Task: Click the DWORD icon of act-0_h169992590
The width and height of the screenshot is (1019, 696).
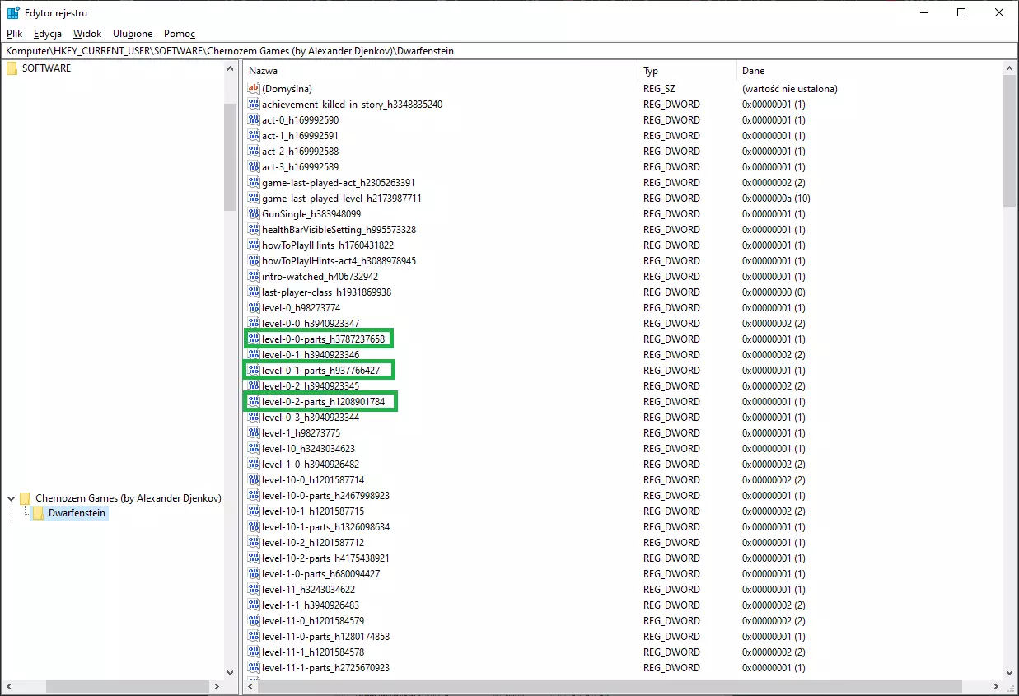Action: pos(254,119)
